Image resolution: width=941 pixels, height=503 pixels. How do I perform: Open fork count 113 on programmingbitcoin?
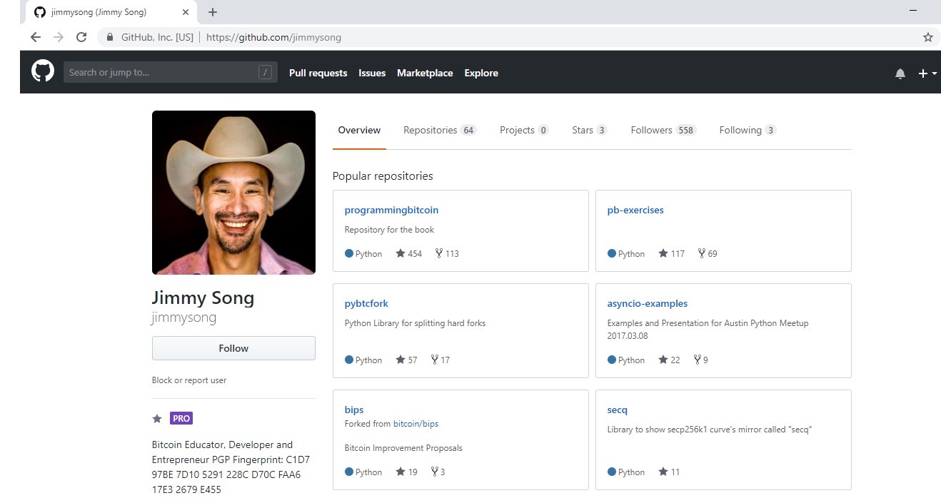pyautogui.click(x=447, y=253)
